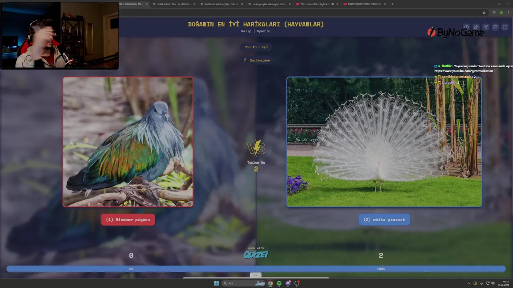
Task: Select the white peacock image
Action: [x=384, y=142]
